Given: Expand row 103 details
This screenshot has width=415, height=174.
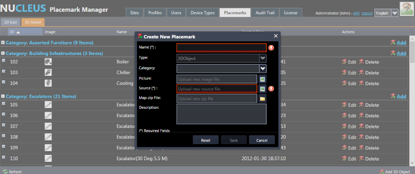Looking at the screenshot, I should point(3,71).
